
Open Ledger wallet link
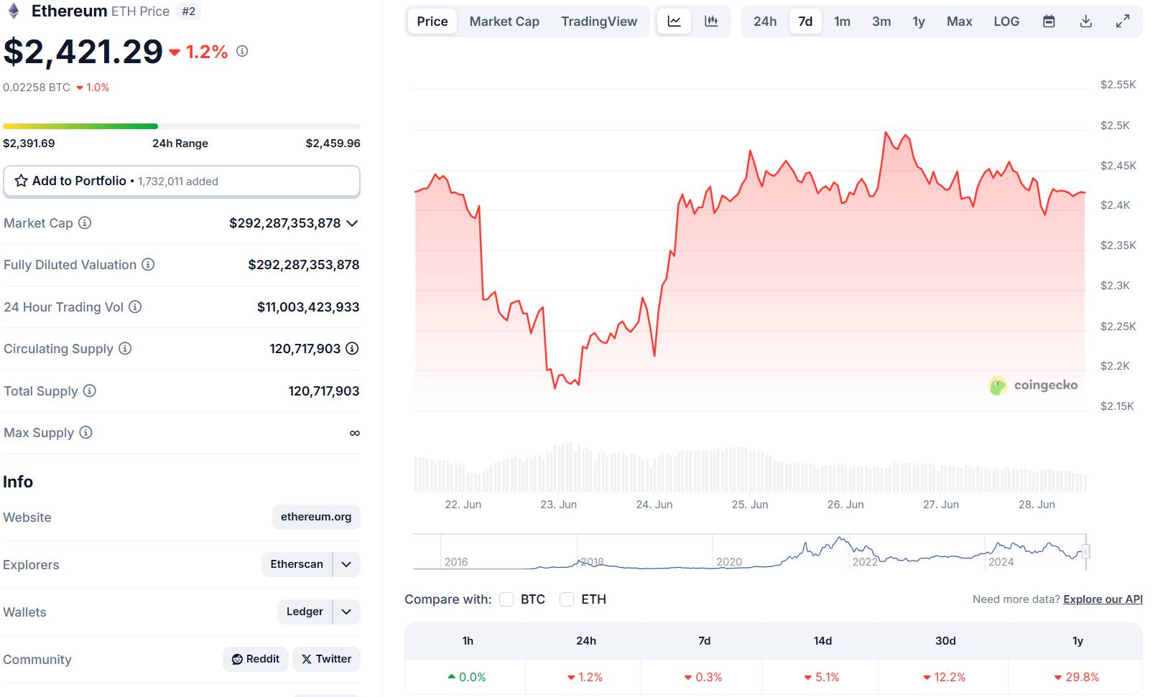point(305,612)
